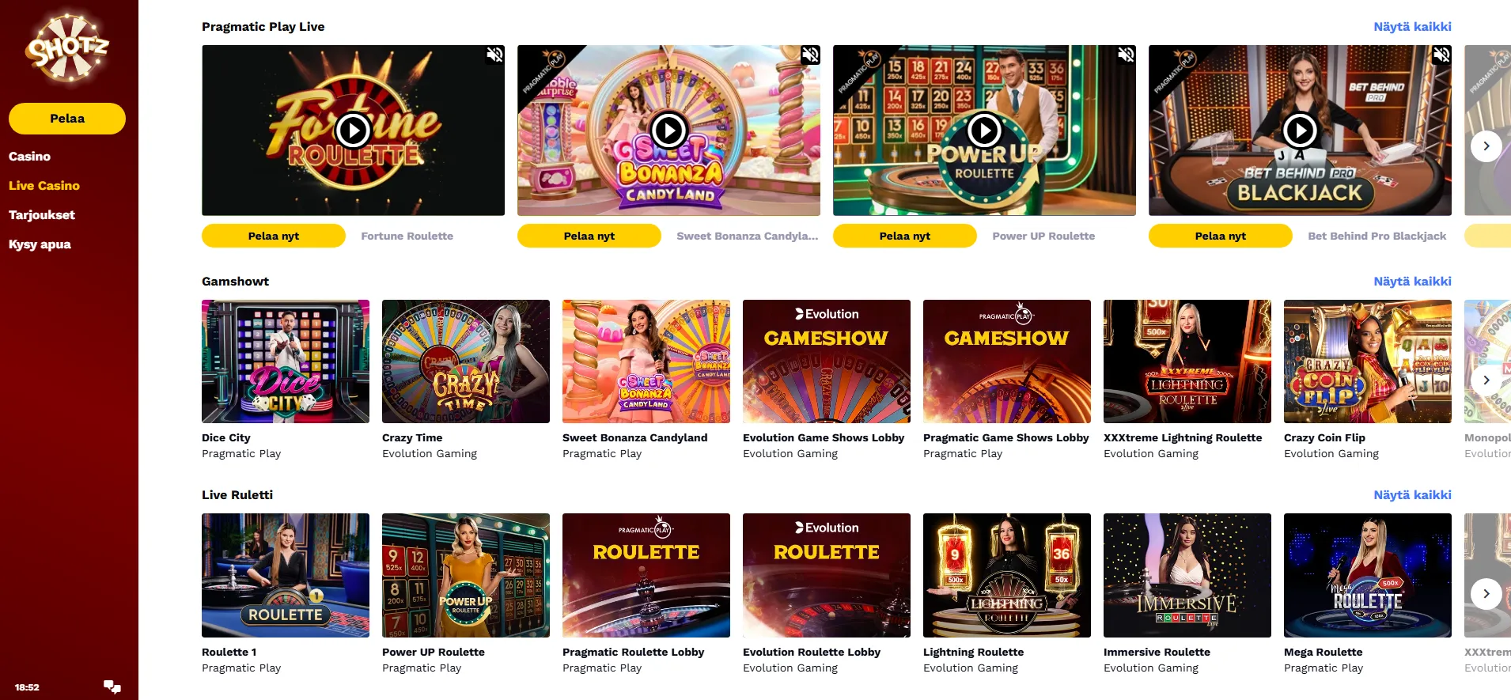This screenshot has height=700, width=1511.
Task: Play the Fortune Roulette video preview
Action: click(x=353, y=131)
